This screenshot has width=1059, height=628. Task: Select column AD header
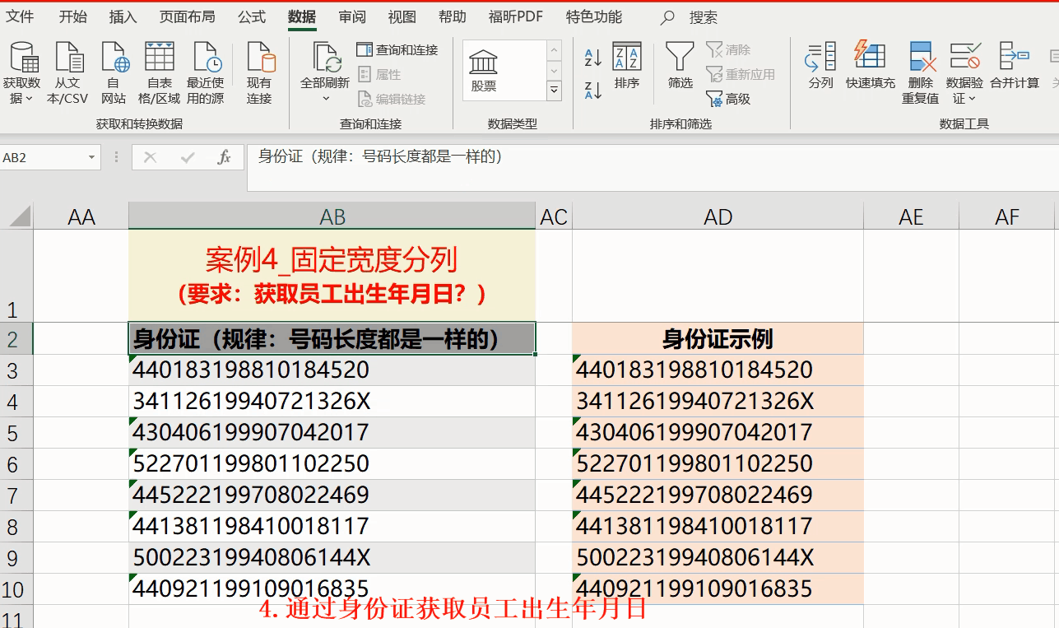pos(718,216)
